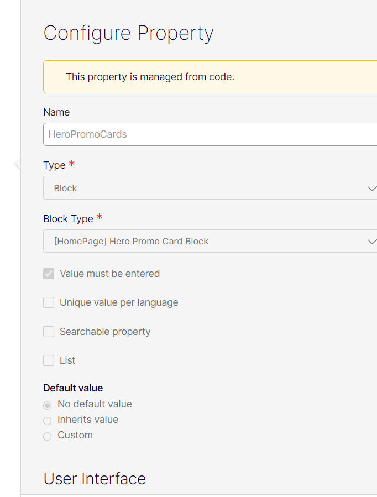Click the left panel collapse arrow
The image size is (377, 497).
17,163
